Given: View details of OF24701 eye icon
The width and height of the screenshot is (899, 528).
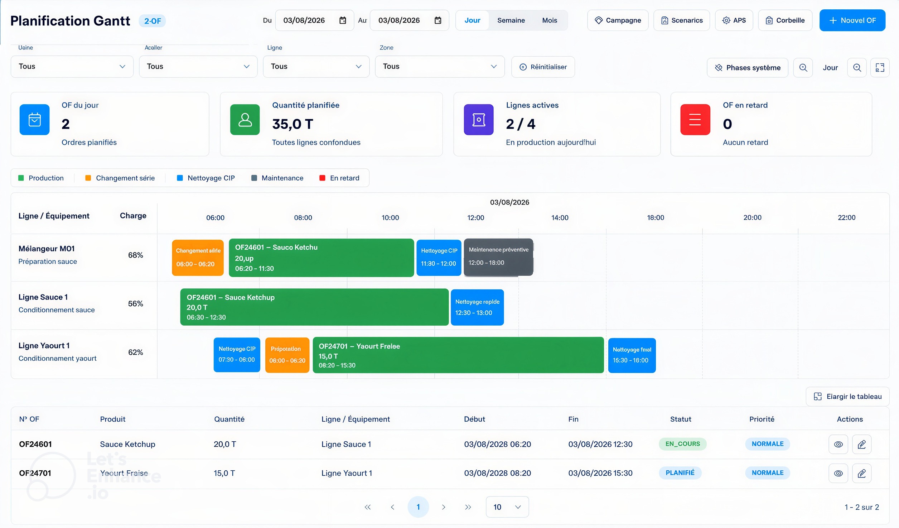Looking at the screenshot, I should 838,473.
